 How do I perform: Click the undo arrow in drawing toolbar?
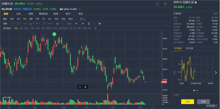pos(76,24)
